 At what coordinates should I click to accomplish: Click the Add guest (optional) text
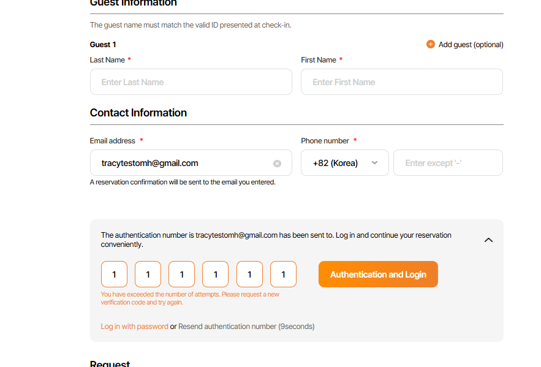click(471, 45)
